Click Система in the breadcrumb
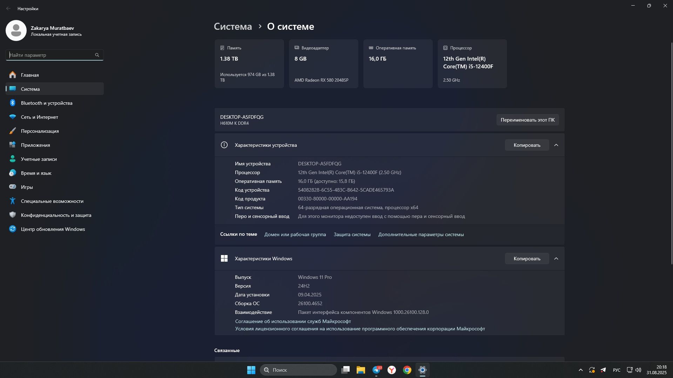The image size is (673, 378). (233, 27)
